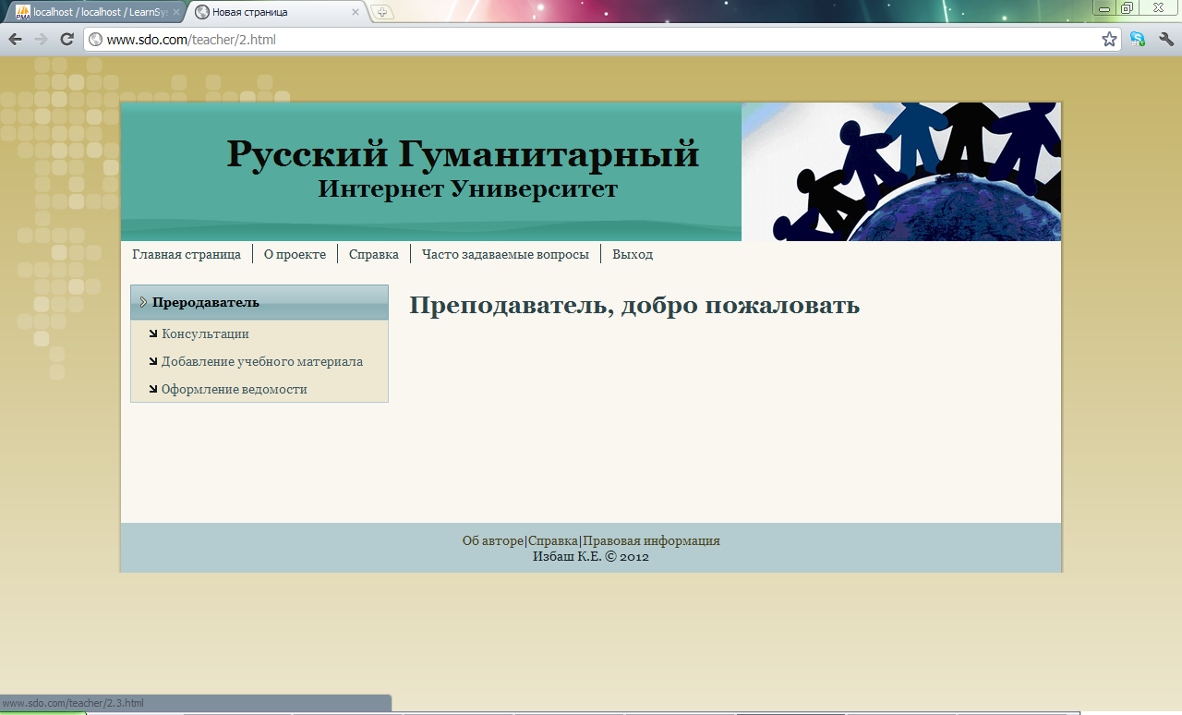Close the localhost LearnSystem tab
The height and width of the screenshot is (715, 1182).
(176, 12)
